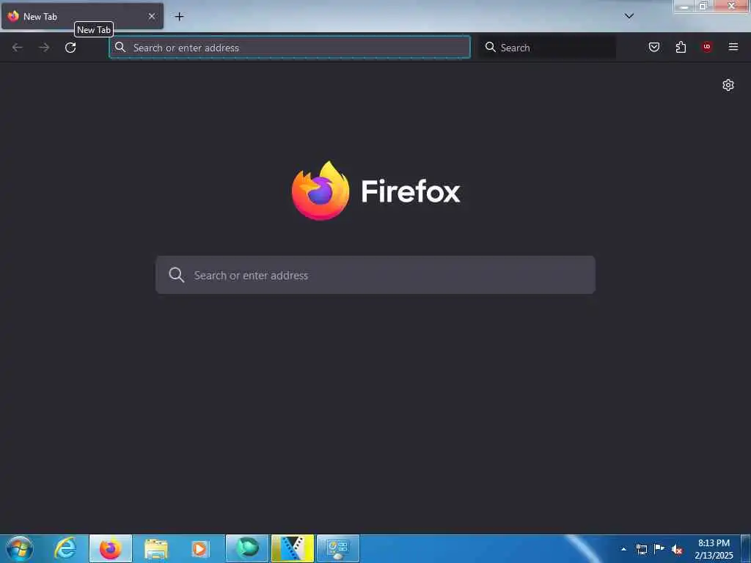The width and height of the screenshot is (751, 563).
Task: Open control panel app on taskbar
Action: click(x=338, y=548)
